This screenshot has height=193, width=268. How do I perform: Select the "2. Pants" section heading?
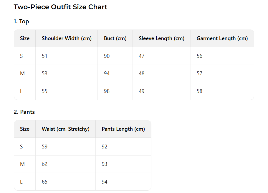coord(24,112)
